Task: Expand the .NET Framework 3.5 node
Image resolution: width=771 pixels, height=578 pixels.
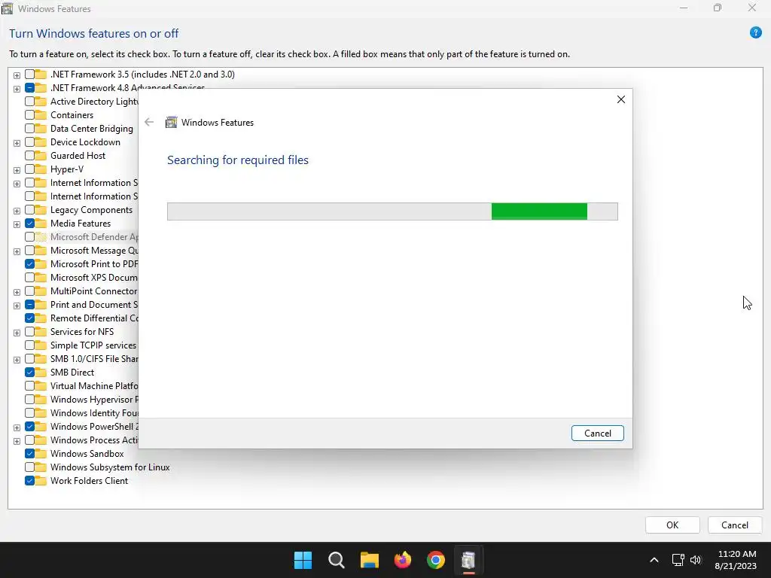Action: click(17, 75)
